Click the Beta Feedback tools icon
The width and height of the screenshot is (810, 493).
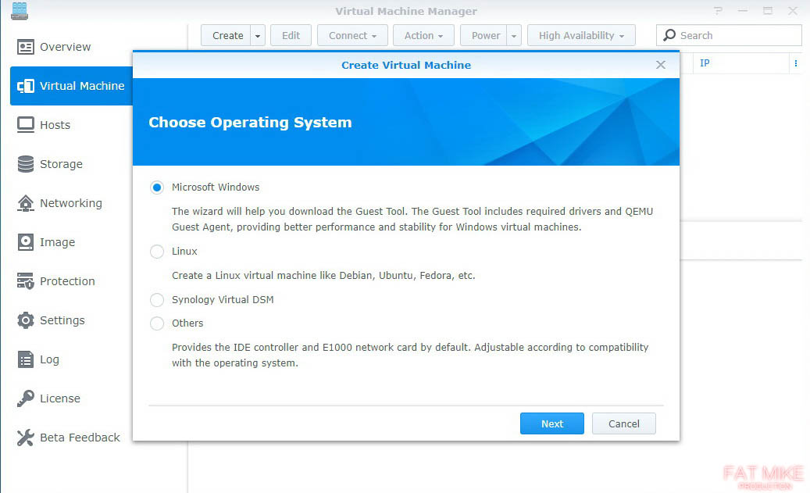(x=25, y=438)
